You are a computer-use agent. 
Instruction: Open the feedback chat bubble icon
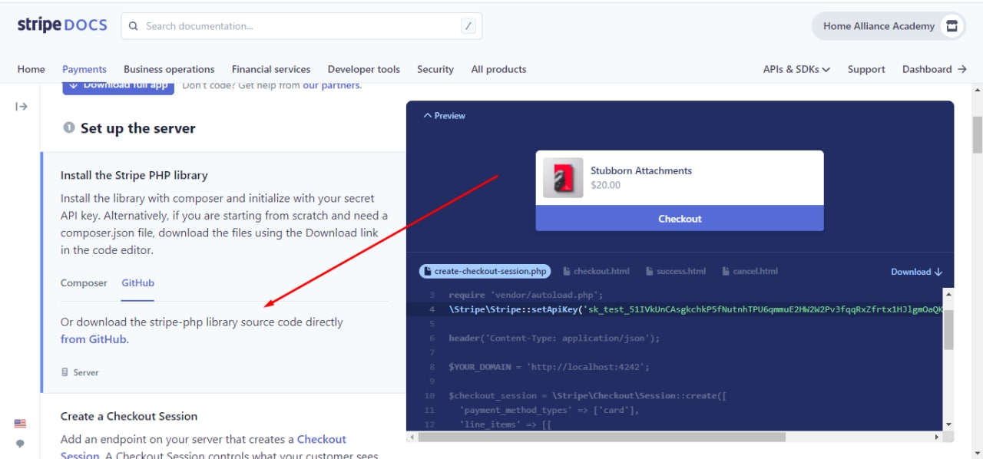20,444
